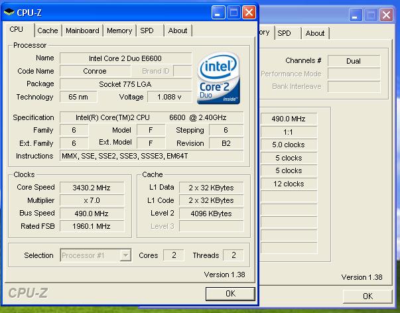Click the L1 Data value 2 x 32 KBytes
This screenshot has width=400, height=313.
click(211, 188)
